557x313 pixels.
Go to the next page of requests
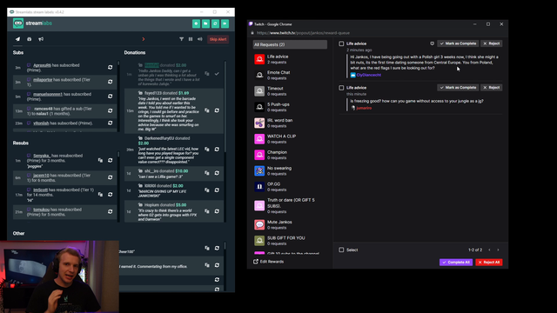[x=498, y=250]
